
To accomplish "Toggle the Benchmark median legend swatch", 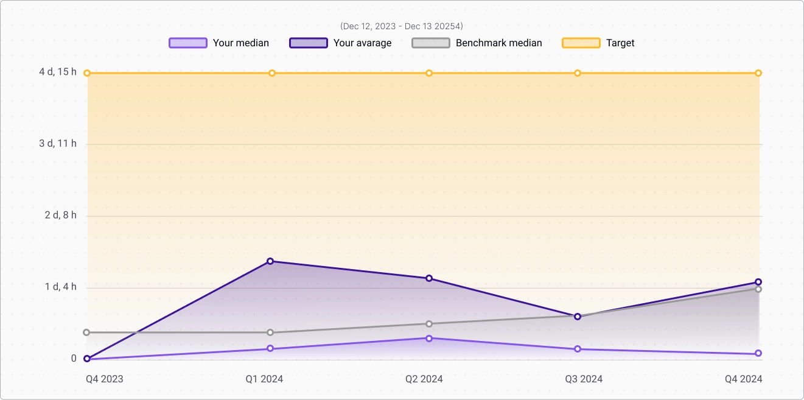I will click(x=431, y=43).
